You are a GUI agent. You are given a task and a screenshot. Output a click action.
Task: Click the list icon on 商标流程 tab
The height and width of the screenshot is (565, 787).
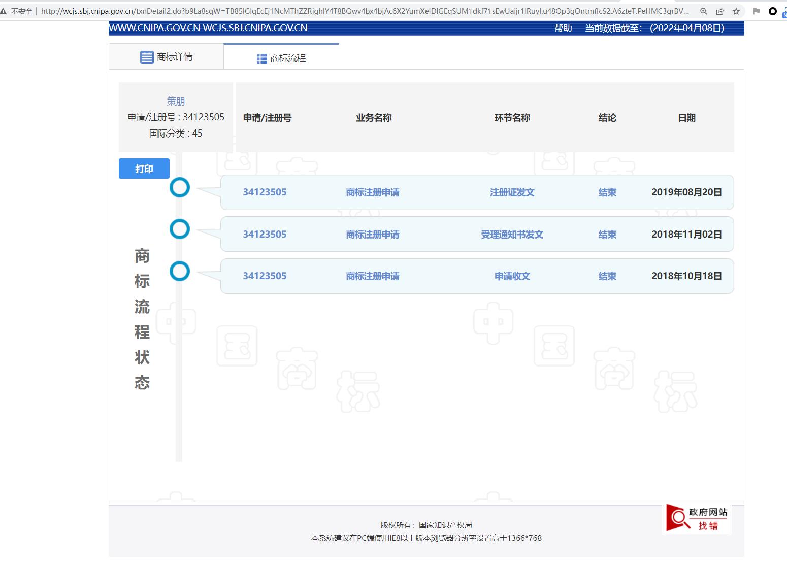(x=261, y=58)
